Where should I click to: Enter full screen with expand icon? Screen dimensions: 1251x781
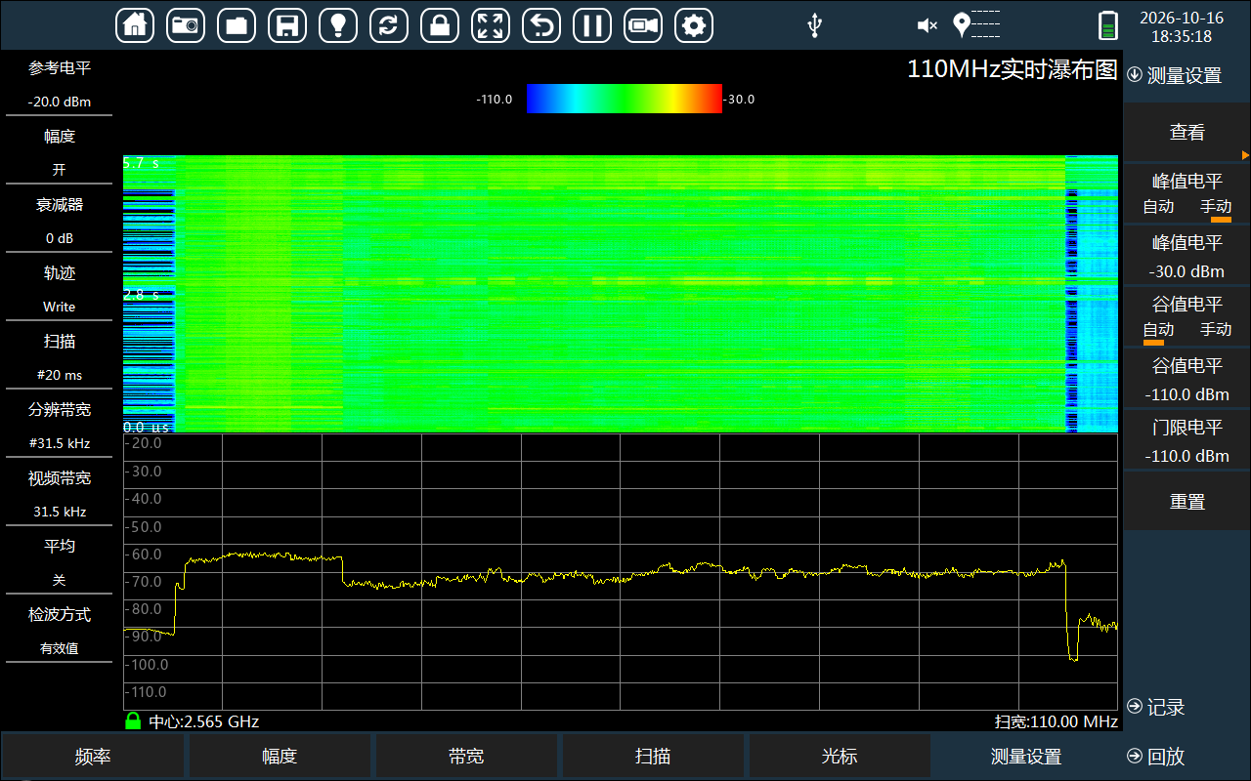(491, 25)
